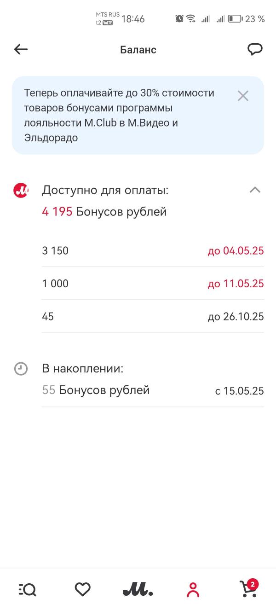276x610 pixels.
Task: Open the support chat bubble icon
Action: point(255,49)
